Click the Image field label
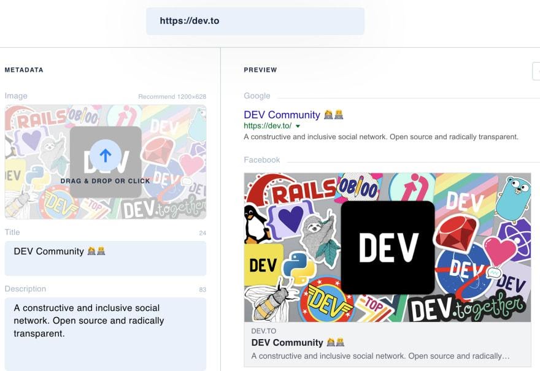The image size is (540, 371). [x=16, y=96]
